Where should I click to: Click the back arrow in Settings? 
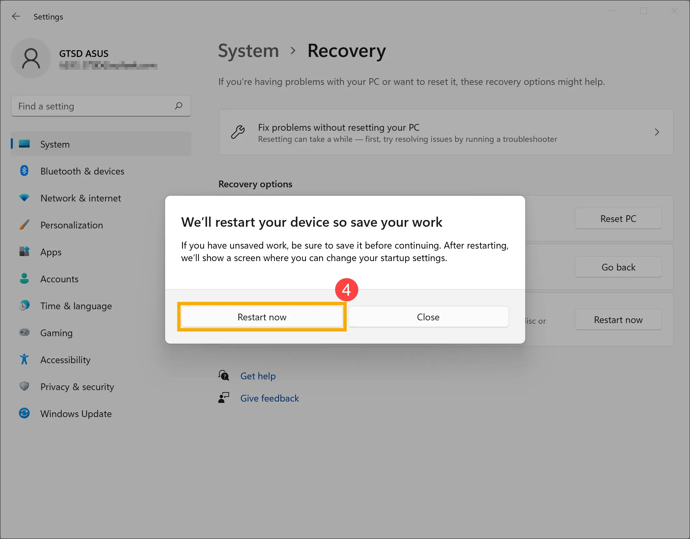pyautogui.click(x=16, y=16)
